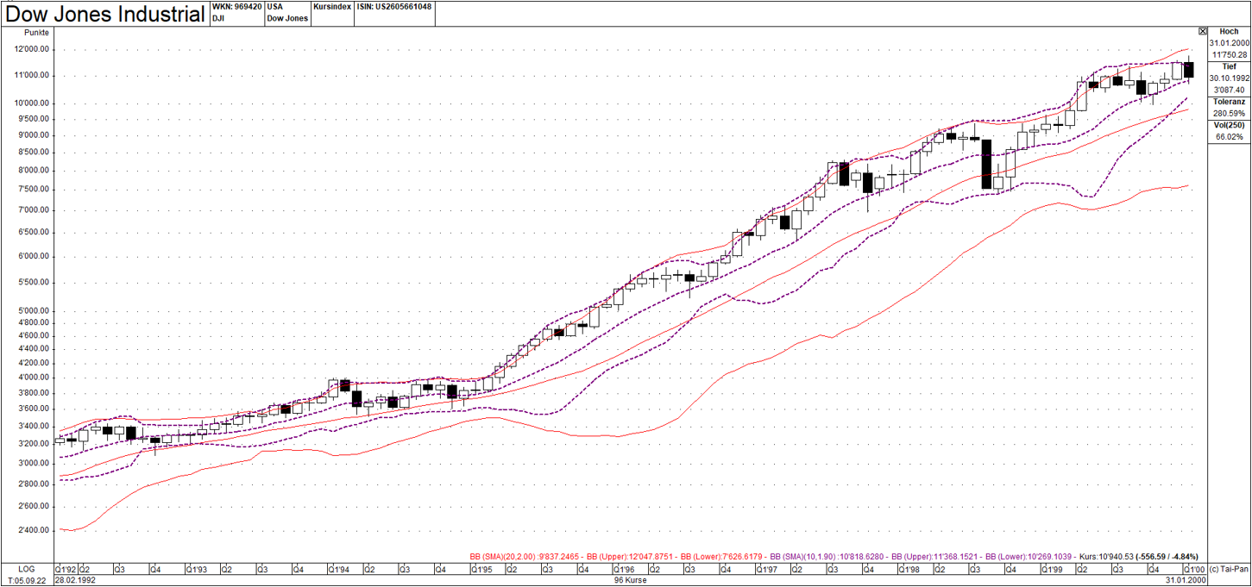This screenshot has height=587, width=1252.
Task: Click the 'Vol(250)' heading
Action: (1230, 125)
